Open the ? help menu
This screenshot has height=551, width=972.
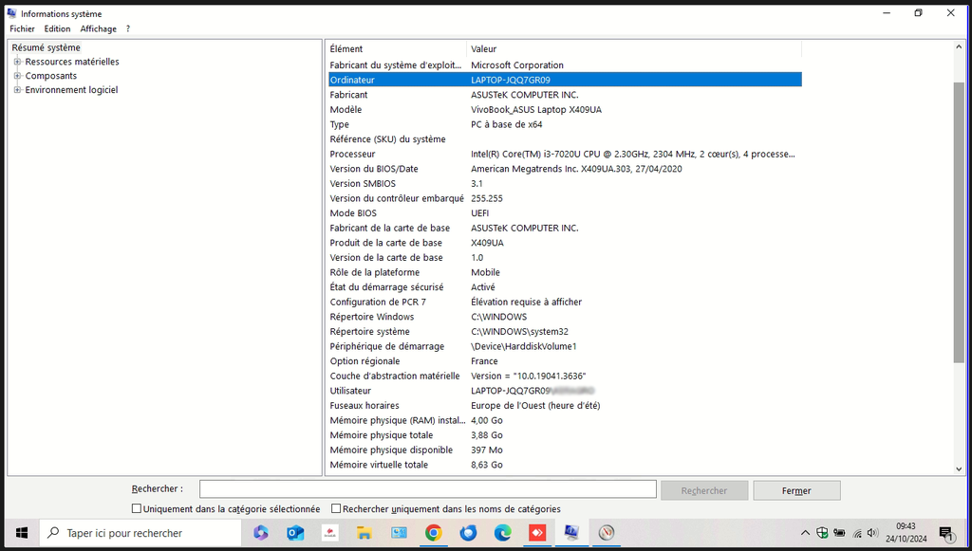(x=128, y=28)
